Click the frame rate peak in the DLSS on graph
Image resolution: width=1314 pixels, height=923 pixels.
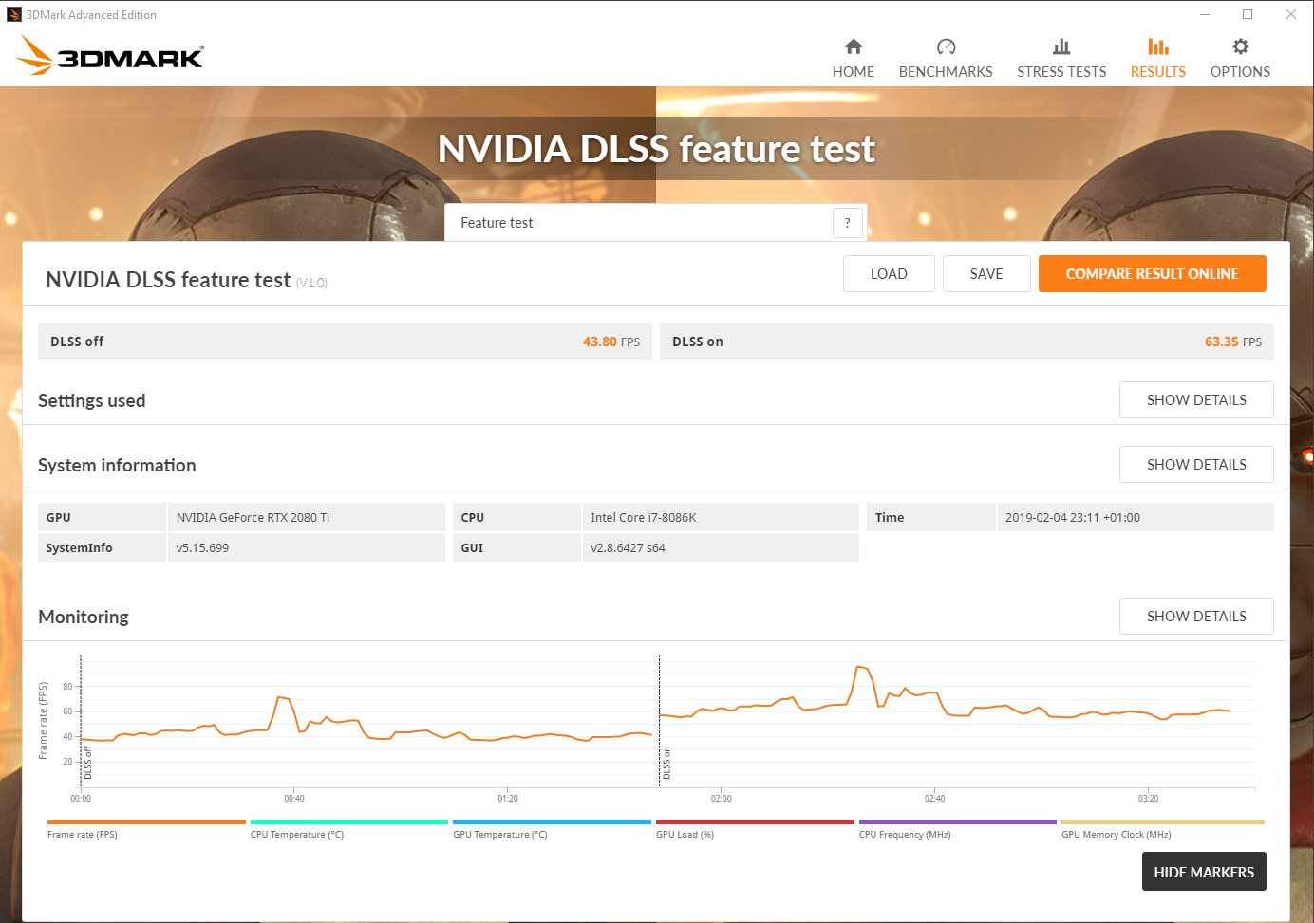[x=860, y=668]
